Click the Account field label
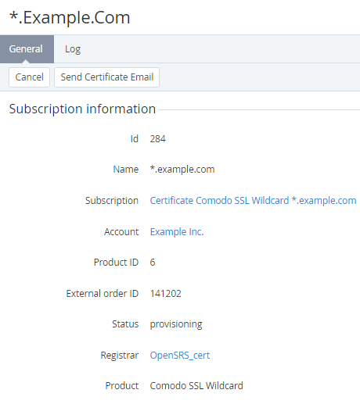The height and width of the screenshot is (404, 360). coord(121,231)
